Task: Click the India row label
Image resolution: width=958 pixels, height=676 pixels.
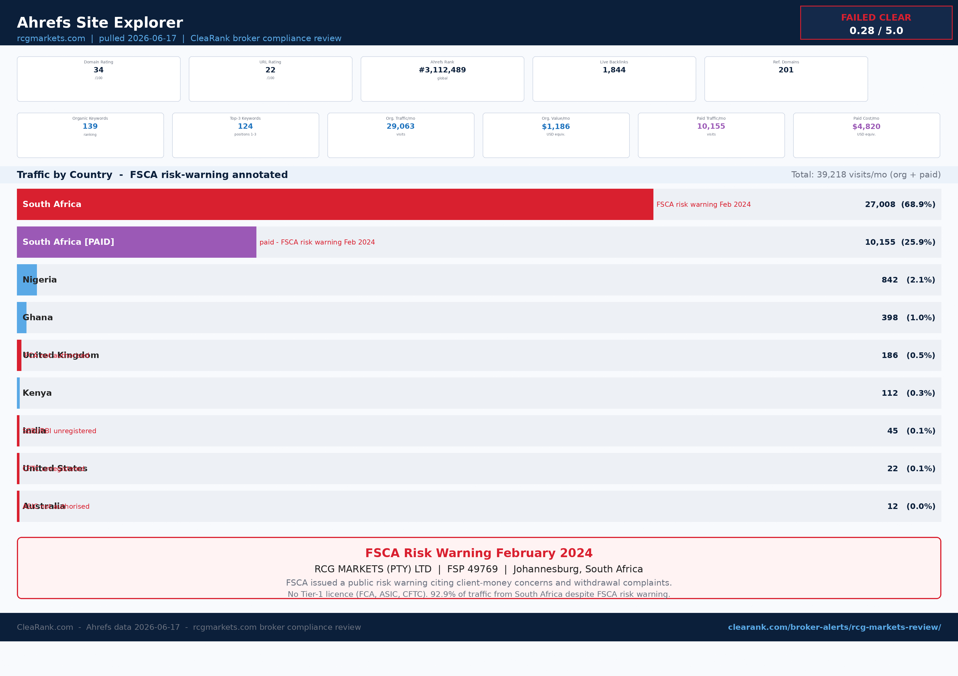Action: tap(34, 431)
